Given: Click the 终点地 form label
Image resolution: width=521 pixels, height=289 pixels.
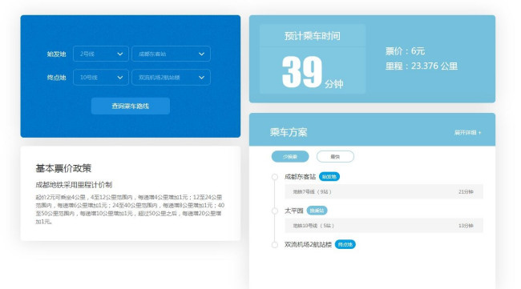Looking at the screenshot, I should pyautogui.click(x=56, y=78).
